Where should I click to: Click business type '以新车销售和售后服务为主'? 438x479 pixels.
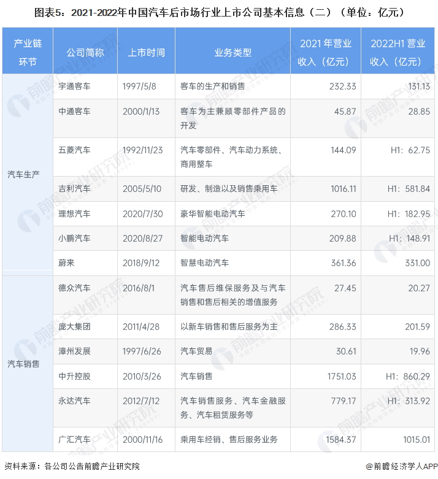tap(229, 326)
